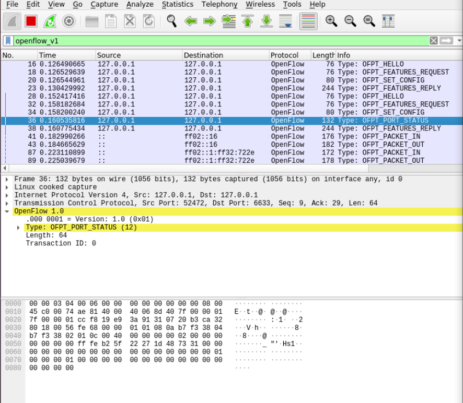Sort by the Protocol column header
The width and height of the screenshot is (463, 403).
[x=290, y=55]
